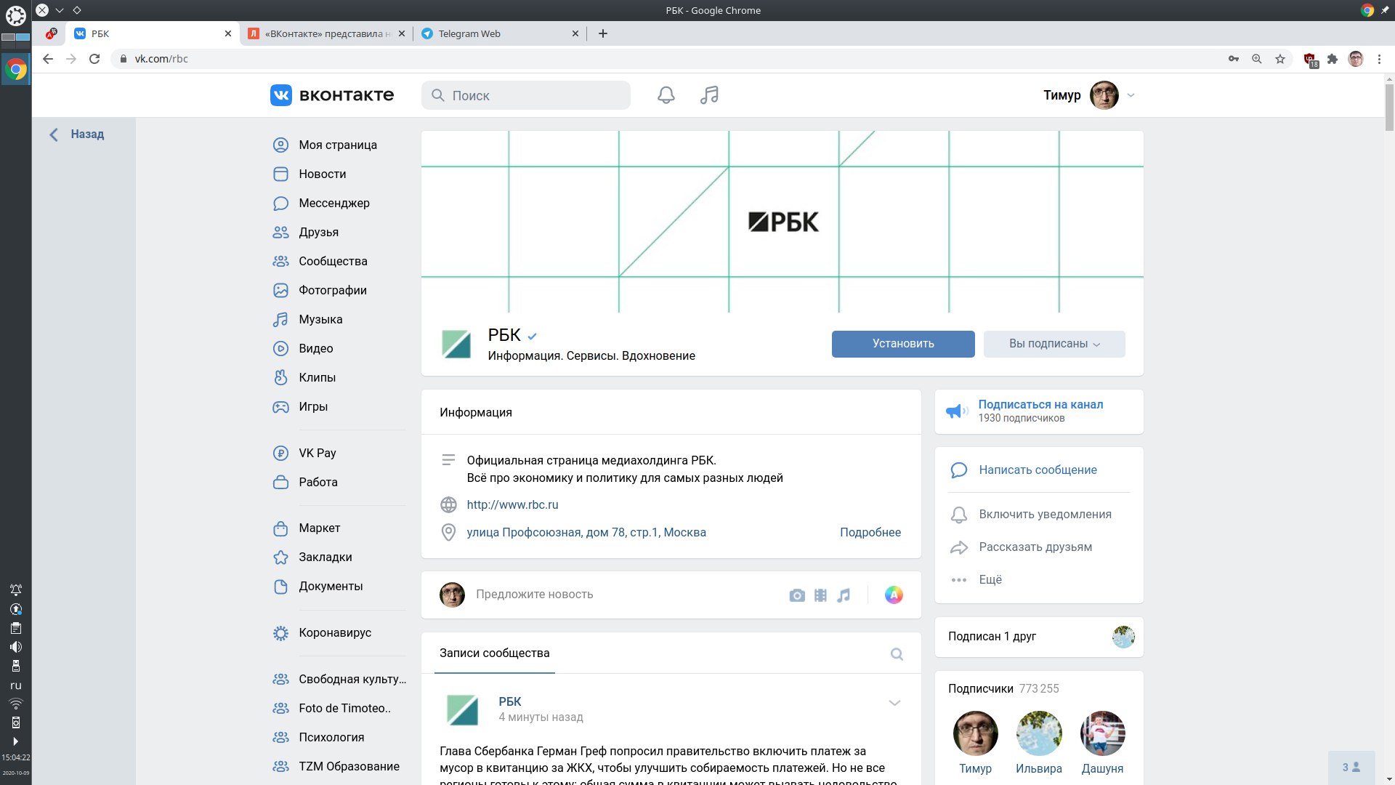
Task: Attach audio using the note icon in post box
Action: coord(844,595)
